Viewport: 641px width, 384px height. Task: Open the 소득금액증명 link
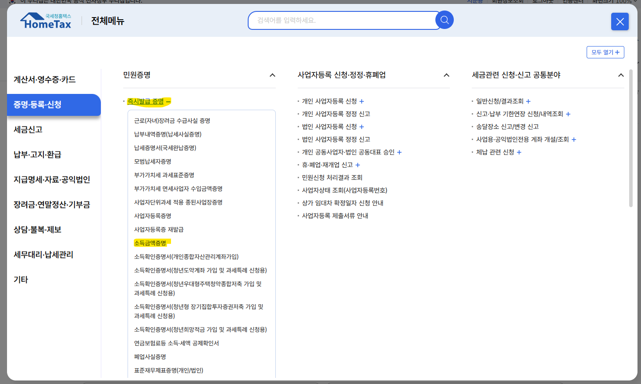[150, 243]
